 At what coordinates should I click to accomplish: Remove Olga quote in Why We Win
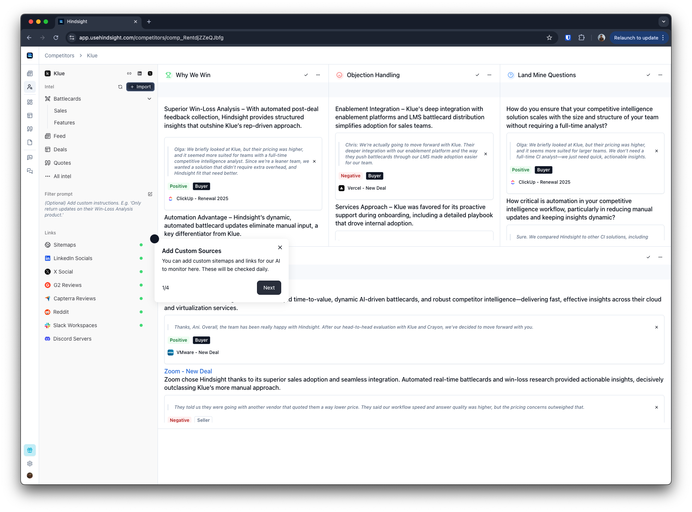coord(314,161)
